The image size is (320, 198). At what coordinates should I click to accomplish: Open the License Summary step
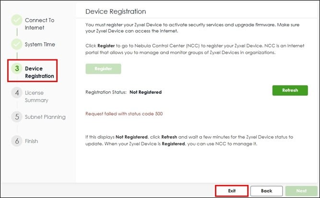click(x=36, y=96)
